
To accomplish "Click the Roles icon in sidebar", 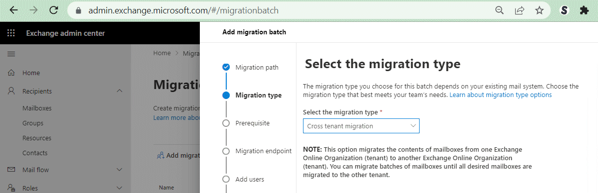I will pos(11,188).
